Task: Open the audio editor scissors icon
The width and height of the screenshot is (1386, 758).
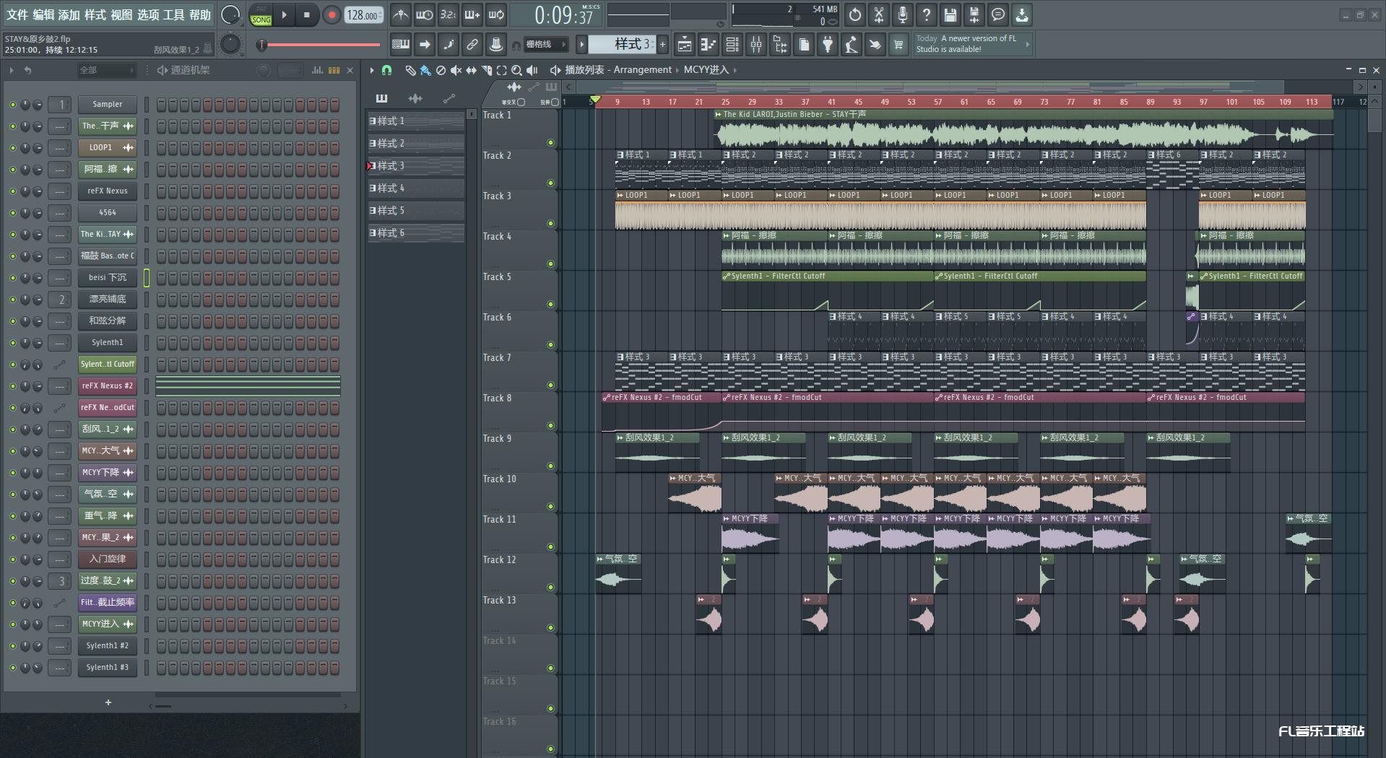Action: 879,15
